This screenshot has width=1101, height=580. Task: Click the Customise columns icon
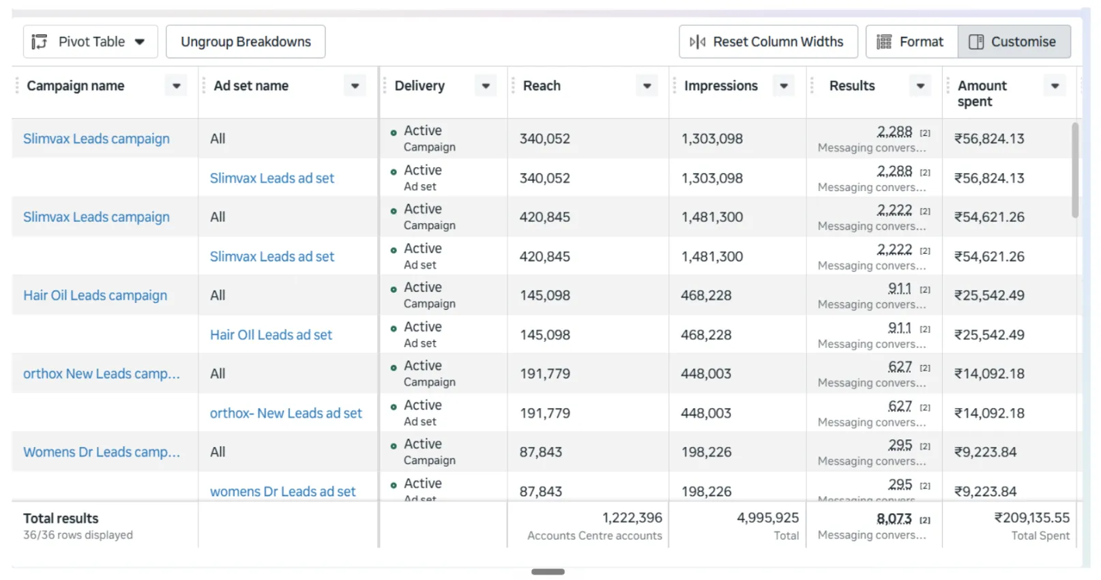click(x=976, y=42)
